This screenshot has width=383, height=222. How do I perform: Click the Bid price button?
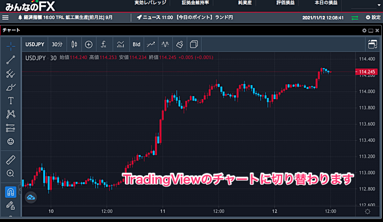(136, 44)
